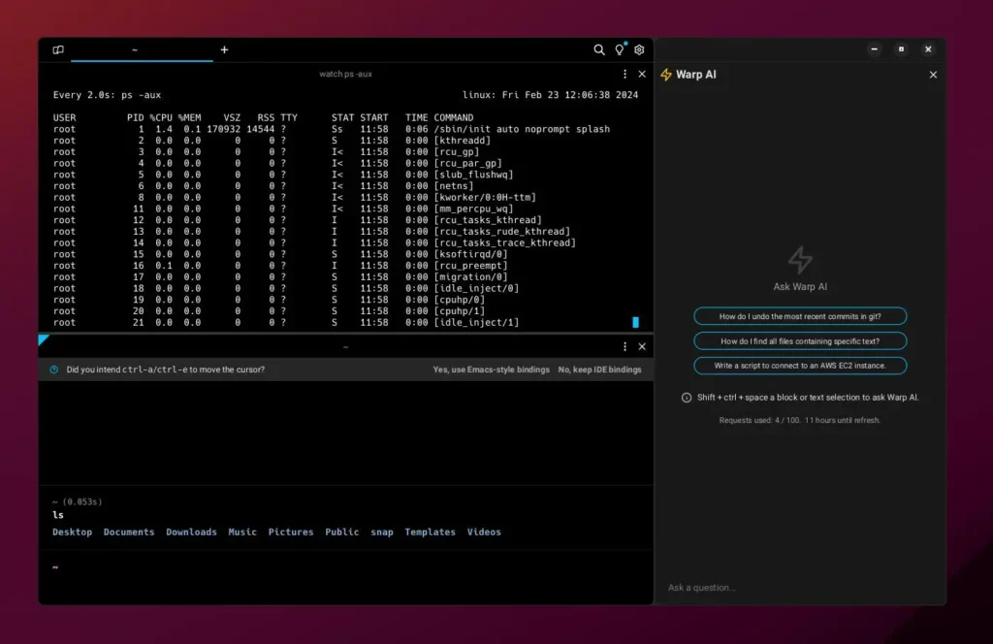The image size is (993, 644).
Task: Select find files containing specific text suggestion
Action: coord(800,341)
